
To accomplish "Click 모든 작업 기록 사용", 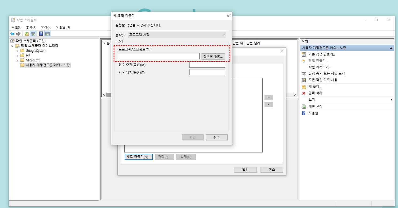I will (x=323, y=80).
